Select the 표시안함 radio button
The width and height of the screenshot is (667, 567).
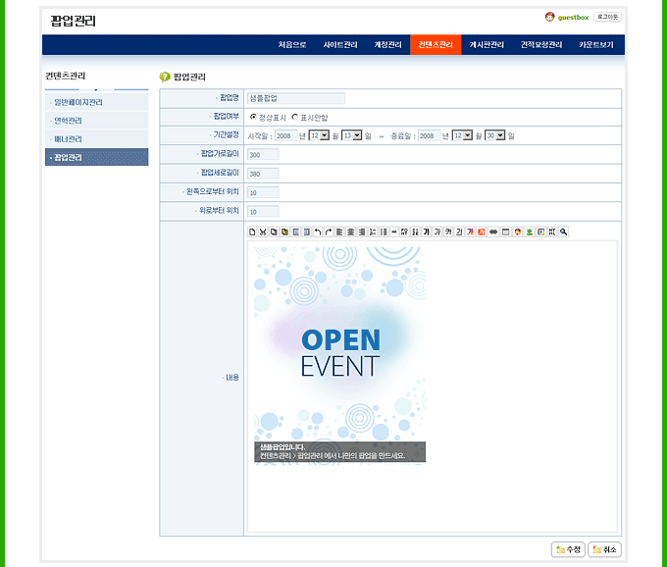(294, 117)
